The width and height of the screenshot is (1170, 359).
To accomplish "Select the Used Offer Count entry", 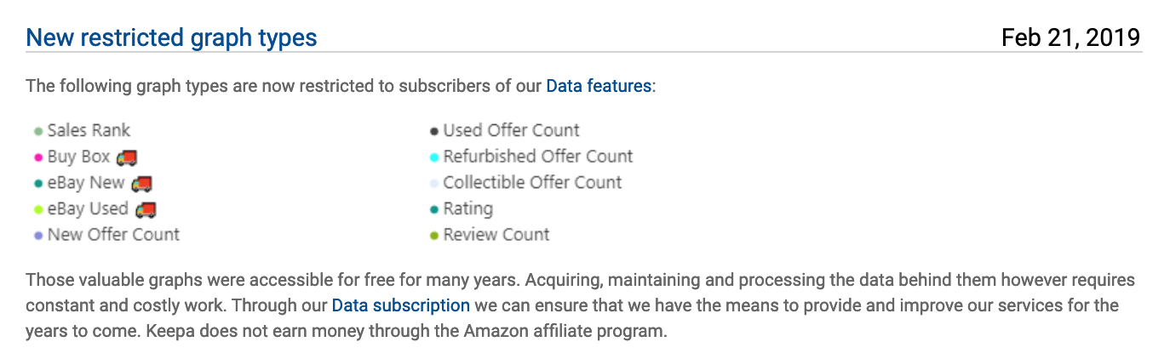I will tap(511, 130).
